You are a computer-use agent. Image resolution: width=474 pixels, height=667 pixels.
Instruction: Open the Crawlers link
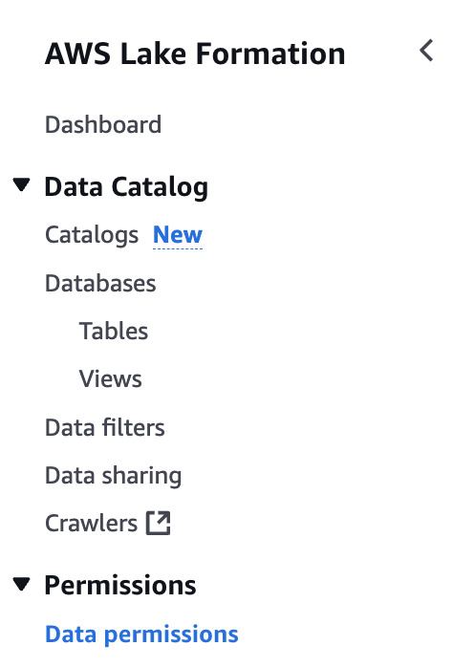click(x=91, y=524)
